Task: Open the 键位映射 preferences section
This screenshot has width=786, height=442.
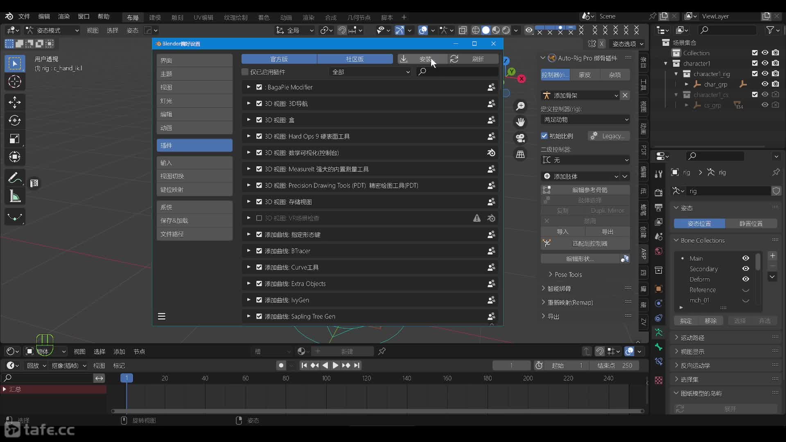Action: pos(194,189)
